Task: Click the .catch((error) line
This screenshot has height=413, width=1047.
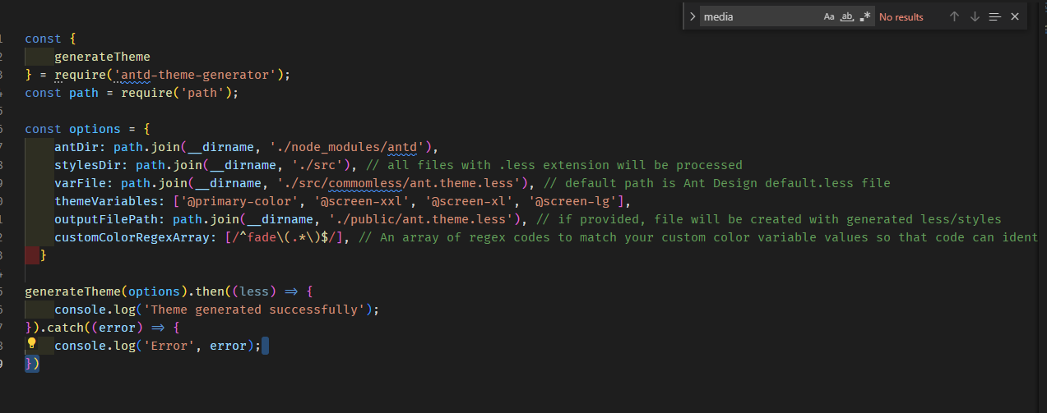Action: (103, 328)
